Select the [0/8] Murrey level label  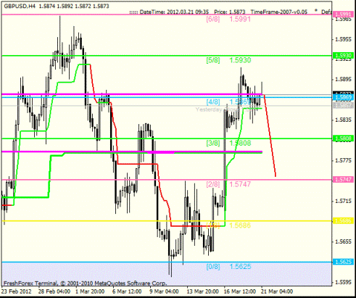[213, 267]
